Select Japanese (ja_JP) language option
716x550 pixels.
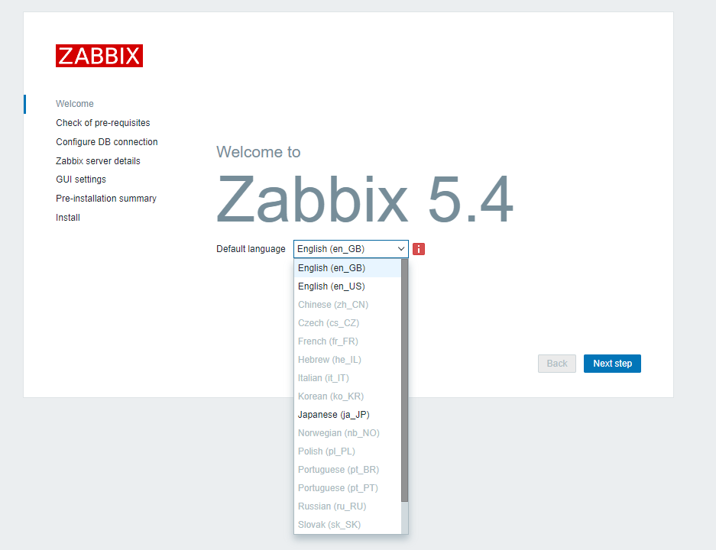pyautogui.click(x=333, y=415)
